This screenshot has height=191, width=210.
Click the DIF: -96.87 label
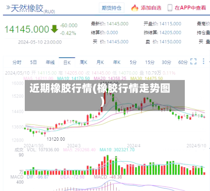38,177
